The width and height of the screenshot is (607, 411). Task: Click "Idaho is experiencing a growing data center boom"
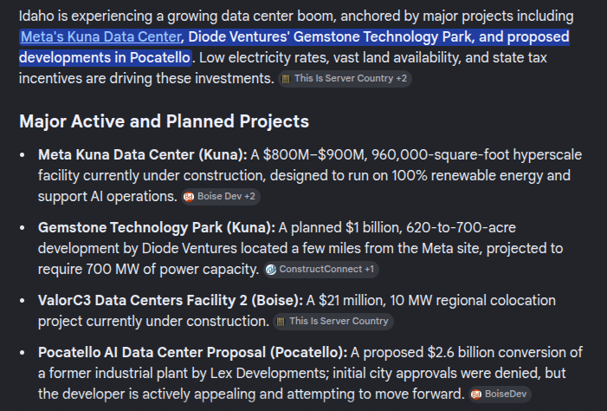coord(176,16)
